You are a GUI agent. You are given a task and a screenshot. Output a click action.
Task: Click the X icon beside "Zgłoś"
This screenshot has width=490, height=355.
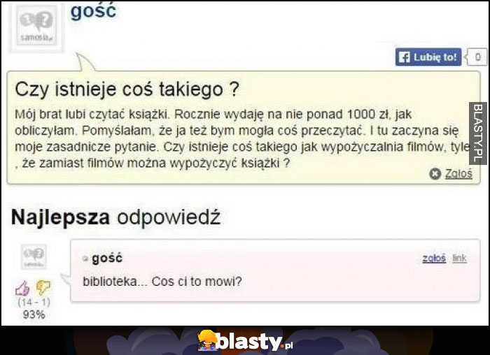click(435, 173)
